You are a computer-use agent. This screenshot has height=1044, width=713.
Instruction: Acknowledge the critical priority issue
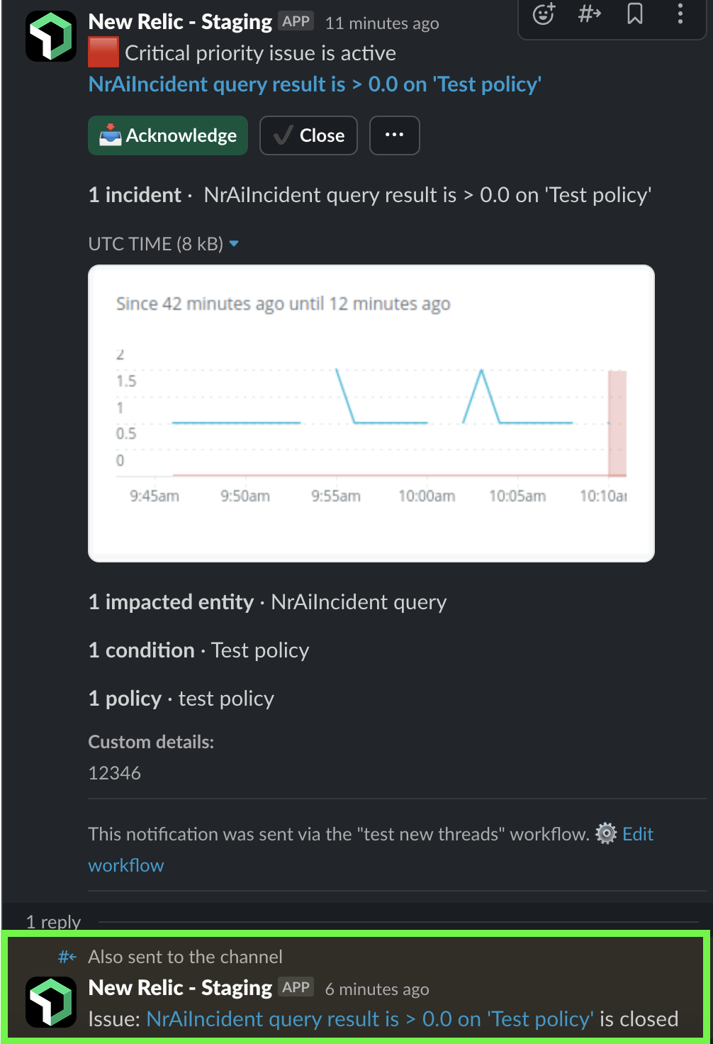coord(167,135)
